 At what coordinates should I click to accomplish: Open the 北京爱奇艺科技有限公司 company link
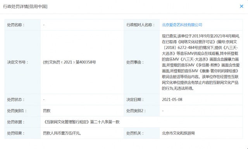(x=182, y=25)
